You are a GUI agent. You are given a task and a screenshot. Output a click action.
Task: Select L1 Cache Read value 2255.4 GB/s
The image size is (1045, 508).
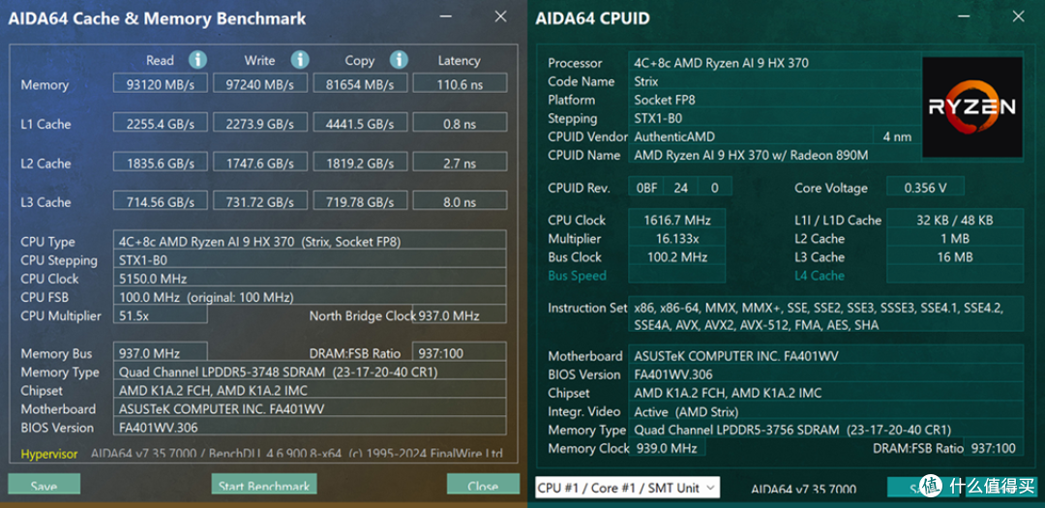click(160, 124)
